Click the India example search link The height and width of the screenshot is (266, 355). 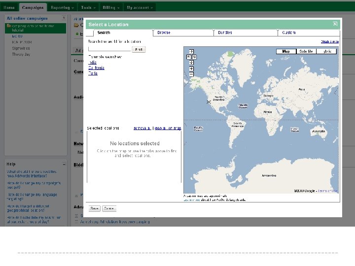click(x=92, y=63)
